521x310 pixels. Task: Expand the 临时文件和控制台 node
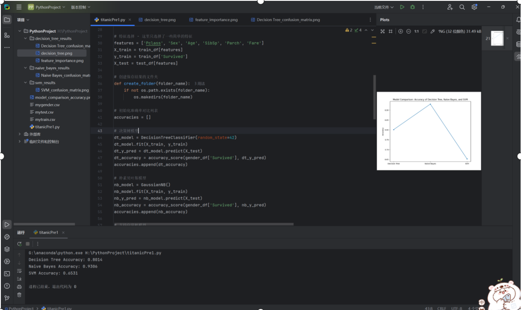[20, 141]
